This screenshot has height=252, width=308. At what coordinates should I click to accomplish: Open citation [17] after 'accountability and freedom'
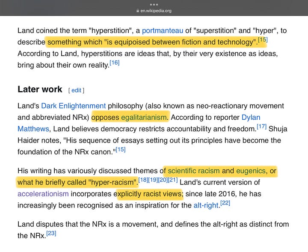tap(262, 127)
